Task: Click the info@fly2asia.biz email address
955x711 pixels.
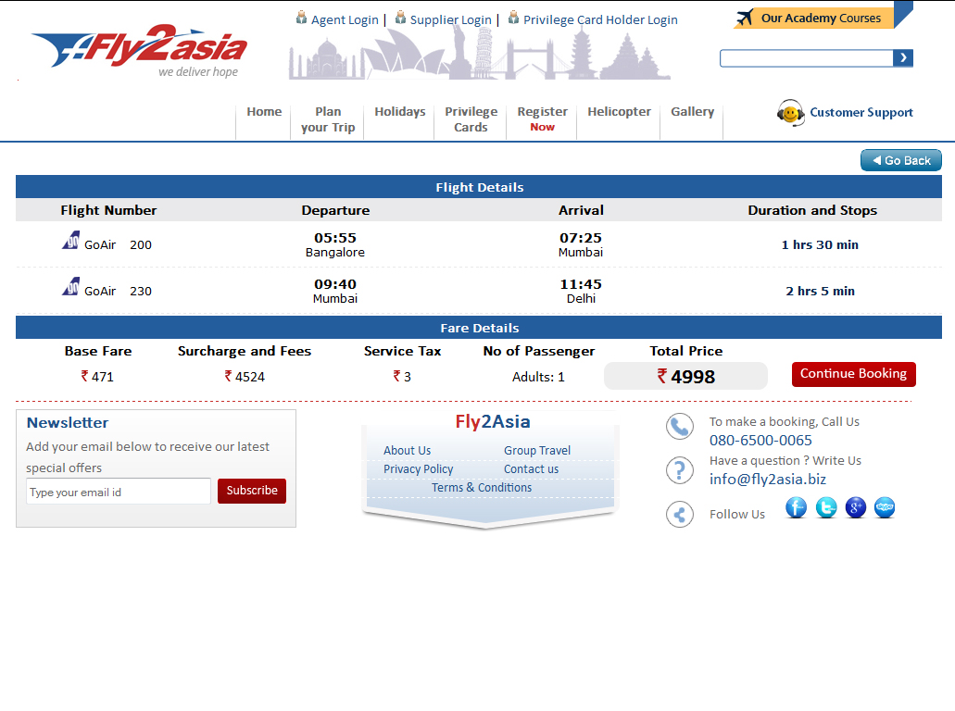Action: click(x=767, y=479)
